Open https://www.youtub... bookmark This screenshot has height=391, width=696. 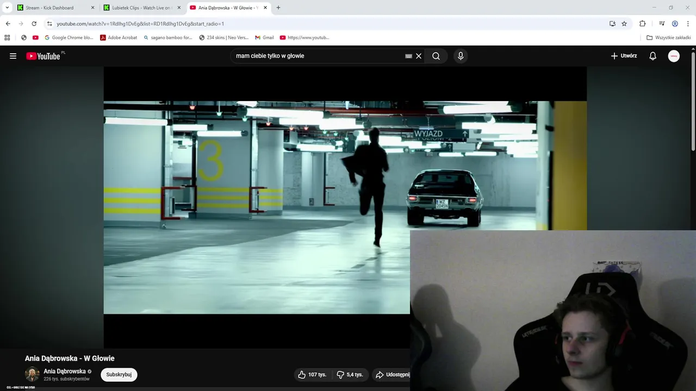304,37
